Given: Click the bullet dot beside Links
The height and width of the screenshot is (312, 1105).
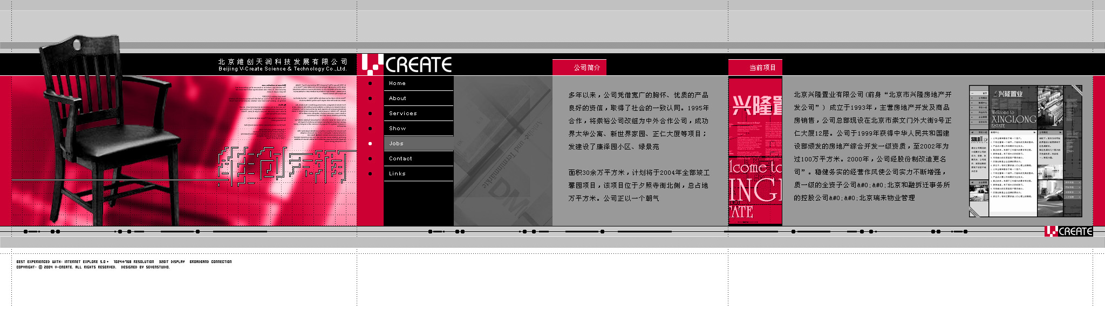Looking at the screenshot, I should (370, 174).
